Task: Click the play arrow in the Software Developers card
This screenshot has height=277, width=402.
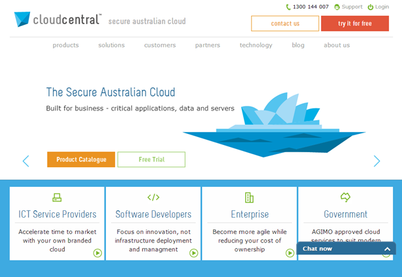Action: click(x=193, y=253)
